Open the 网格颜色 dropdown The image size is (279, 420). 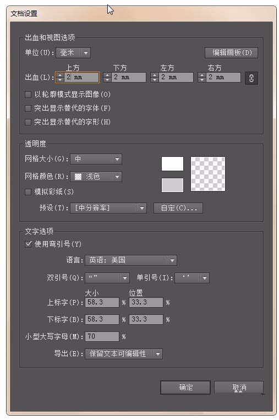tap(96, 177)
